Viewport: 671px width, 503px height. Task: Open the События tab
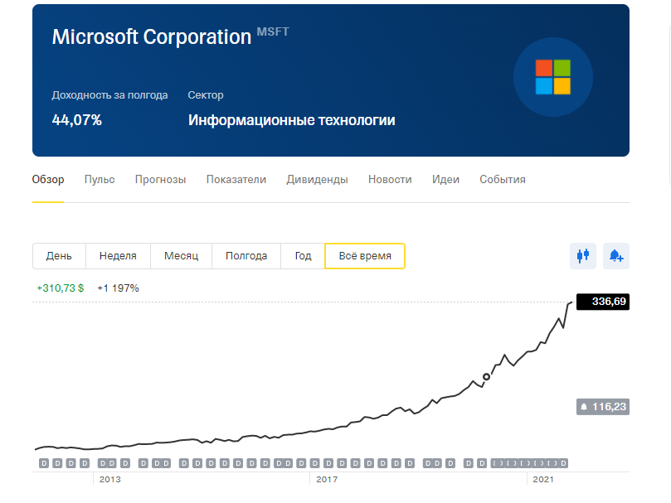click(502, 180)
